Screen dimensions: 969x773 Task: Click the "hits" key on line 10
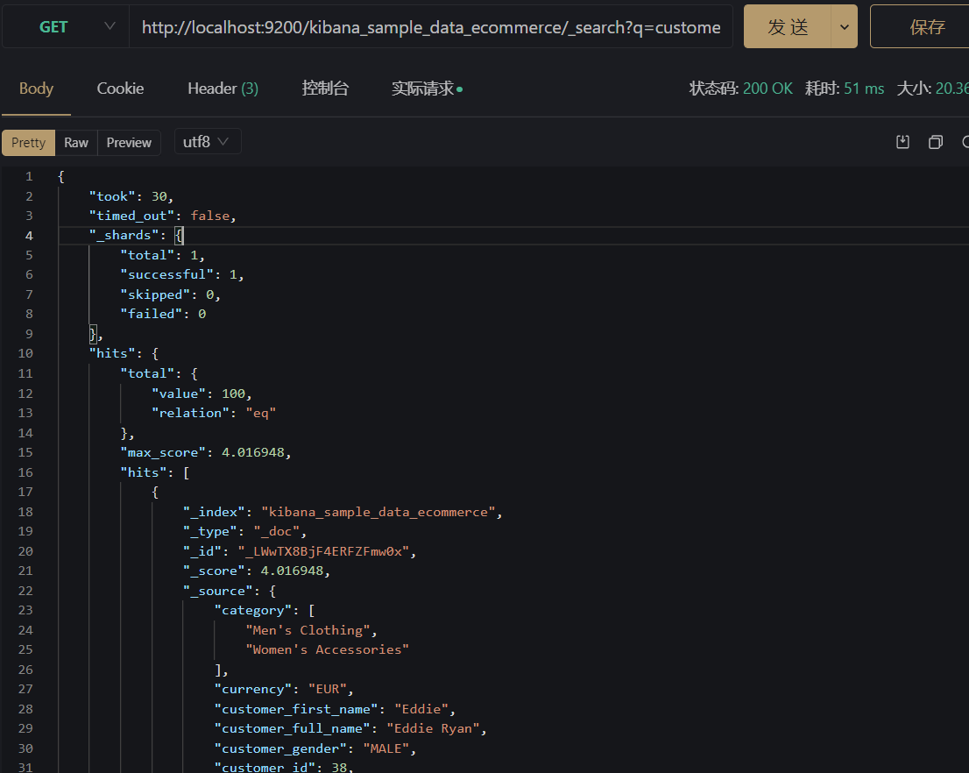click(x=111, y=353)
